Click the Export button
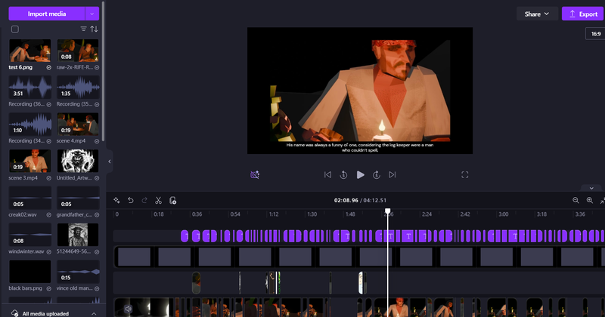605x317 pixels. 583,14
